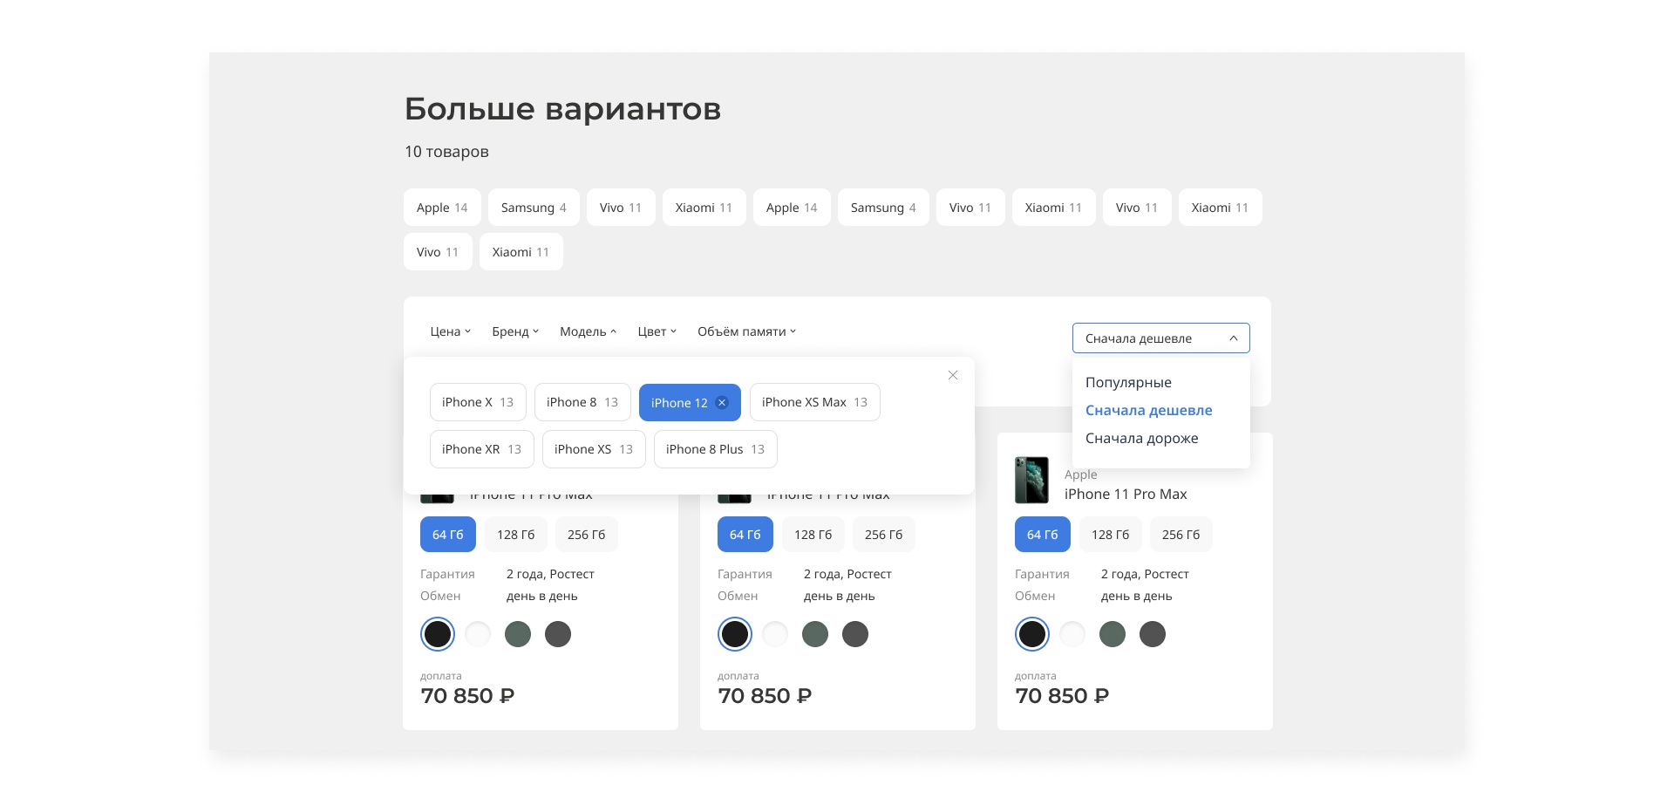Viewport: 1674px width, 785px height.
Task: Click the 70 850 ₽ price in left card
Action: click(467, 696)
